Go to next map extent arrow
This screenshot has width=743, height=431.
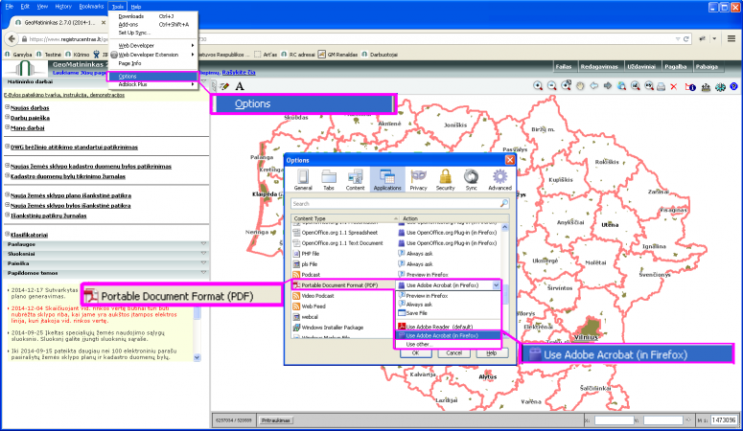608,86
